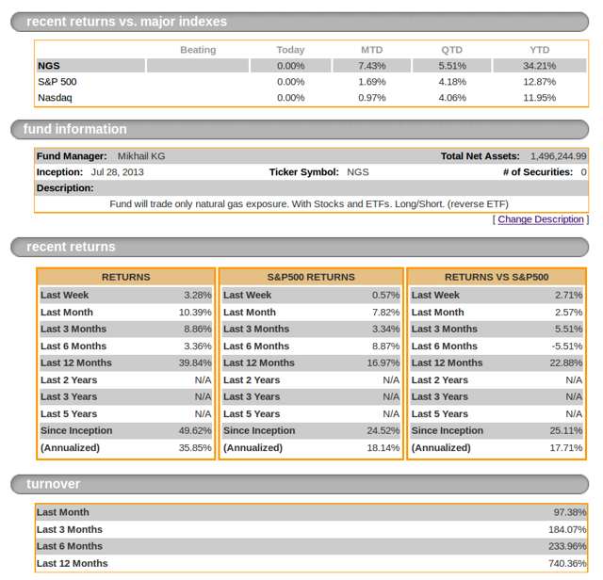
Task: Click NGS YTD value 34.21%
Action: 539,66
